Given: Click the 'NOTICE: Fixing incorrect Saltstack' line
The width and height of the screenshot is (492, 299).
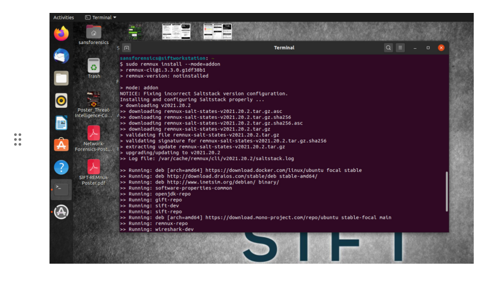Looking at the screenshot, I should click(204, 94).
